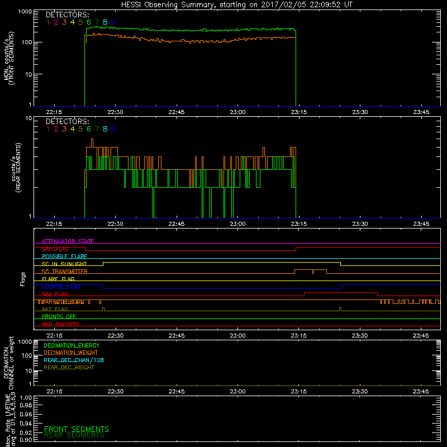Click the DECIMATION_ENERGY legend label
The image size is (447, 447).
(x=72, y=345)
